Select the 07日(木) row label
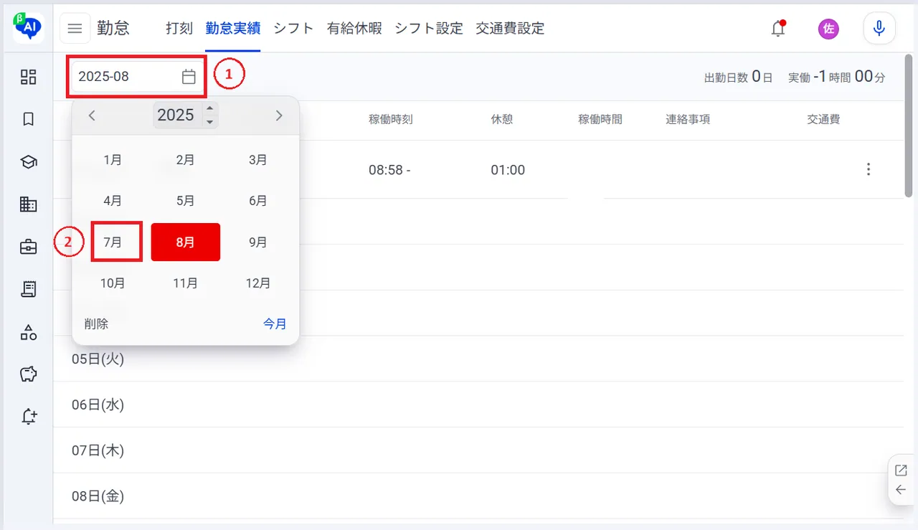The image size is (918, 530). pos(98,450)
